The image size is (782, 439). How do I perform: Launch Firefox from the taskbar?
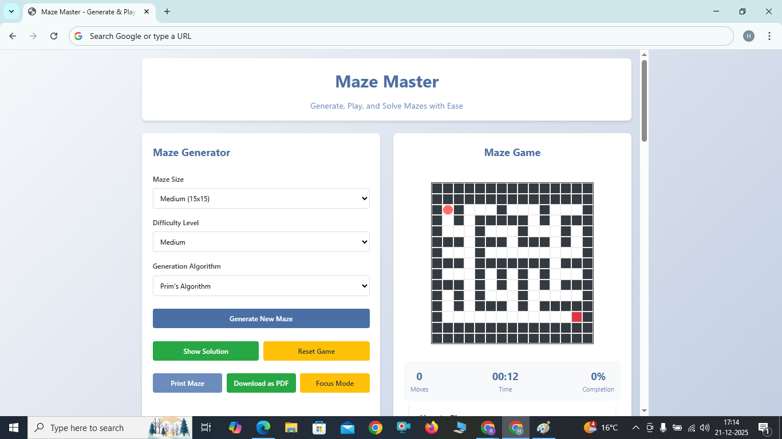point(431,428)
